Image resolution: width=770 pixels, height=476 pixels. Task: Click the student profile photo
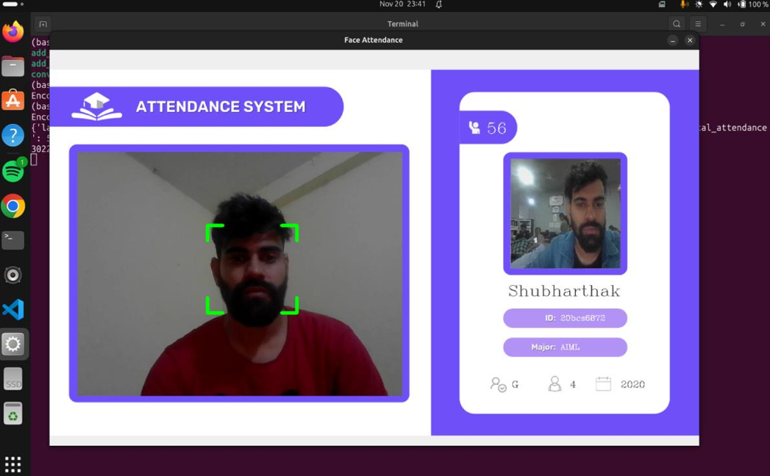point(565,214)
